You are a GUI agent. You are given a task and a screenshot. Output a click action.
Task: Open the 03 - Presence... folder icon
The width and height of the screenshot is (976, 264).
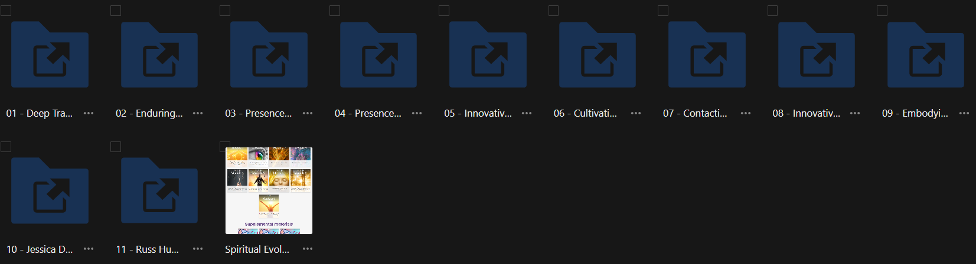269,55
